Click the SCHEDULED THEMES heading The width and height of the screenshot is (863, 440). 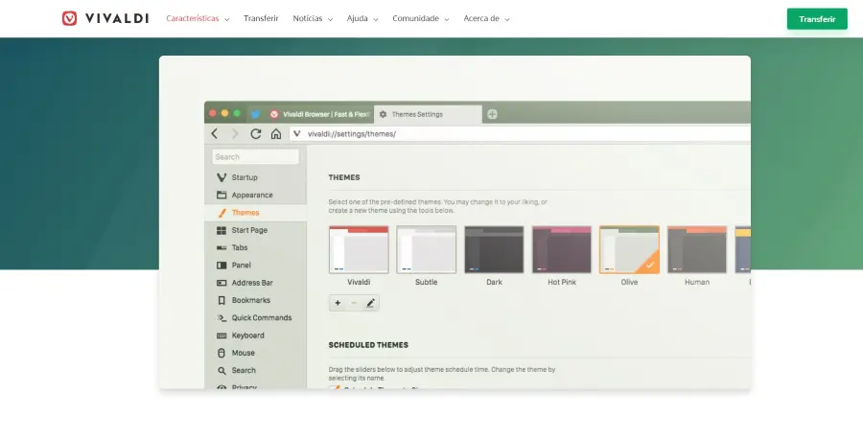(368, 345)
